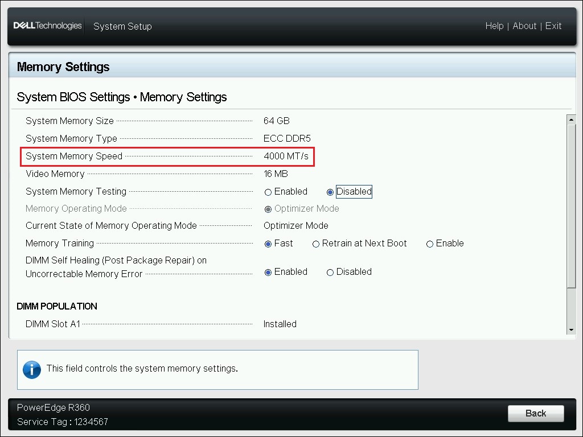Enable DIMM Self Healing on memory error

(268, 272)
